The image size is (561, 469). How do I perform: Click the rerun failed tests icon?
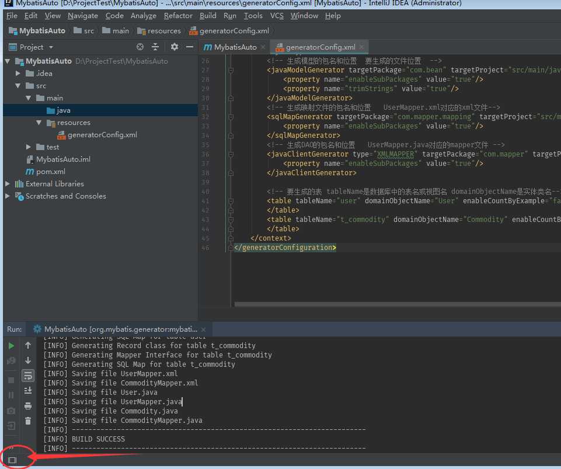tap(11, 361)
